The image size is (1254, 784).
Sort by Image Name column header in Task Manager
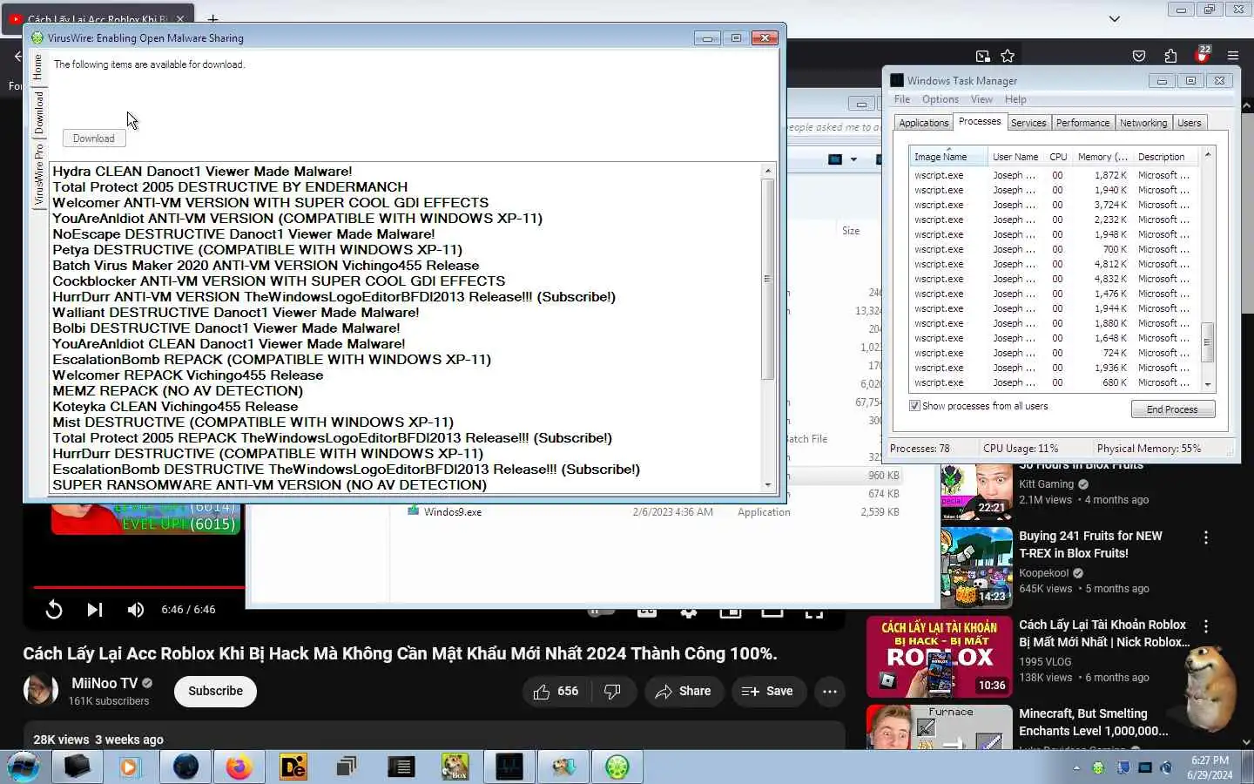point(948,157)
